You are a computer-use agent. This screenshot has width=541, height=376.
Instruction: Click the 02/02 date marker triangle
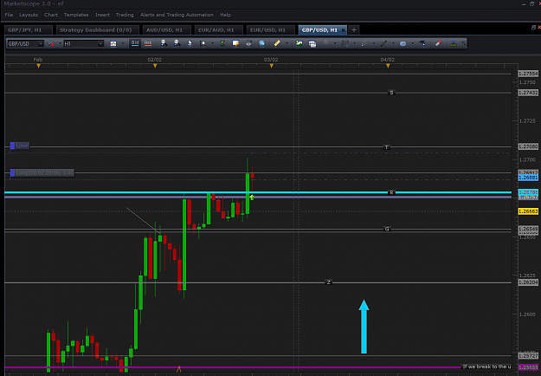pyautogui.click(x=155, y=66)
